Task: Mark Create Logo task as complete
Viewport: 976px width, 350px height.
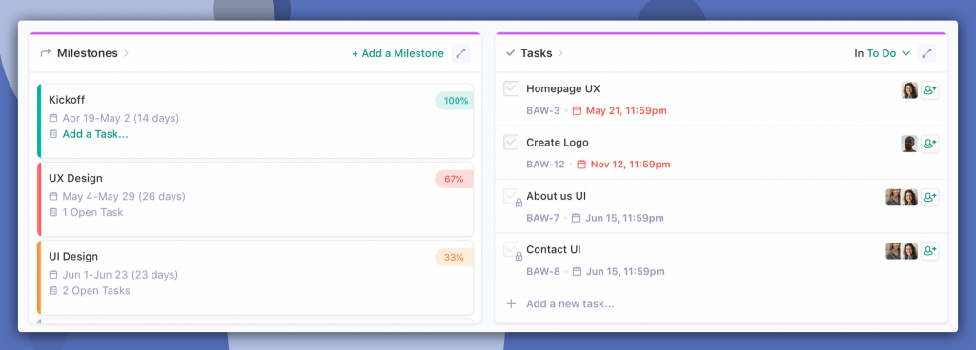Action: click(511, 142)
